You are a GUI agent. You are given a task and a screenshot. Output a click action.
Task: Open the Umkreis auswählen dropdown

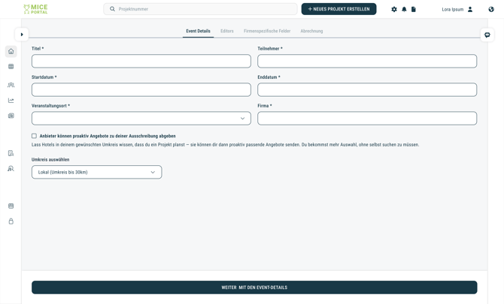97,172
